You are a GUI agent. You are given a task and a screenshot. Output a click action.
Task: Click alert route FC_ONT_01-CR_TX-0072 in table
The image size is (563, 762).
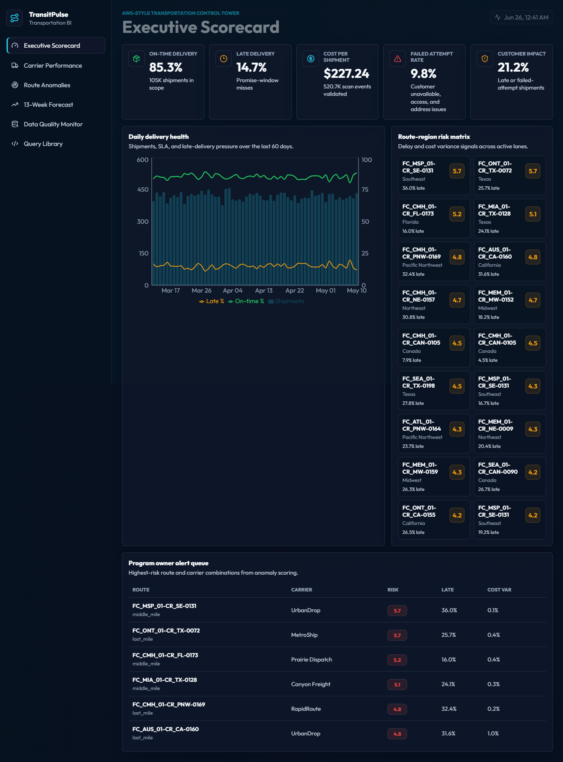166,631
